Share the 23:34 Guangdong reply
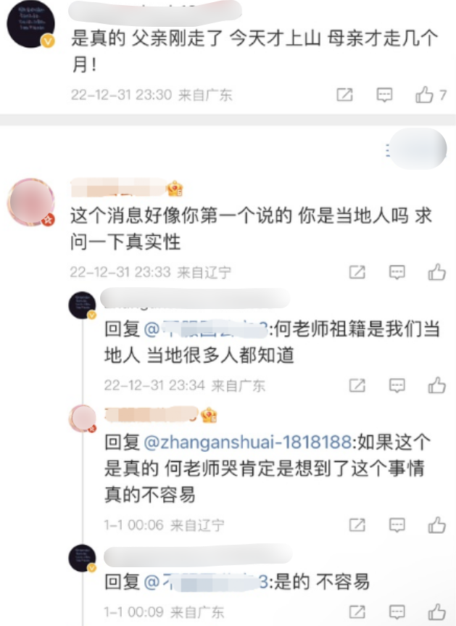 pos(357,385)
